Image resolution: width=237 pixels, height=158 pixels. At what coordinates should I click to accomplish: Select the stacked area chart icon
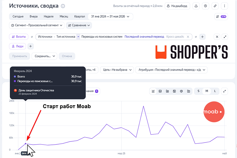[160, 91]
